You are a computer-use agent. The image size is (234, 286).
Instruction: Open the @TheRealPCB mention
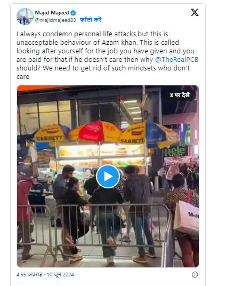[176, 60]
